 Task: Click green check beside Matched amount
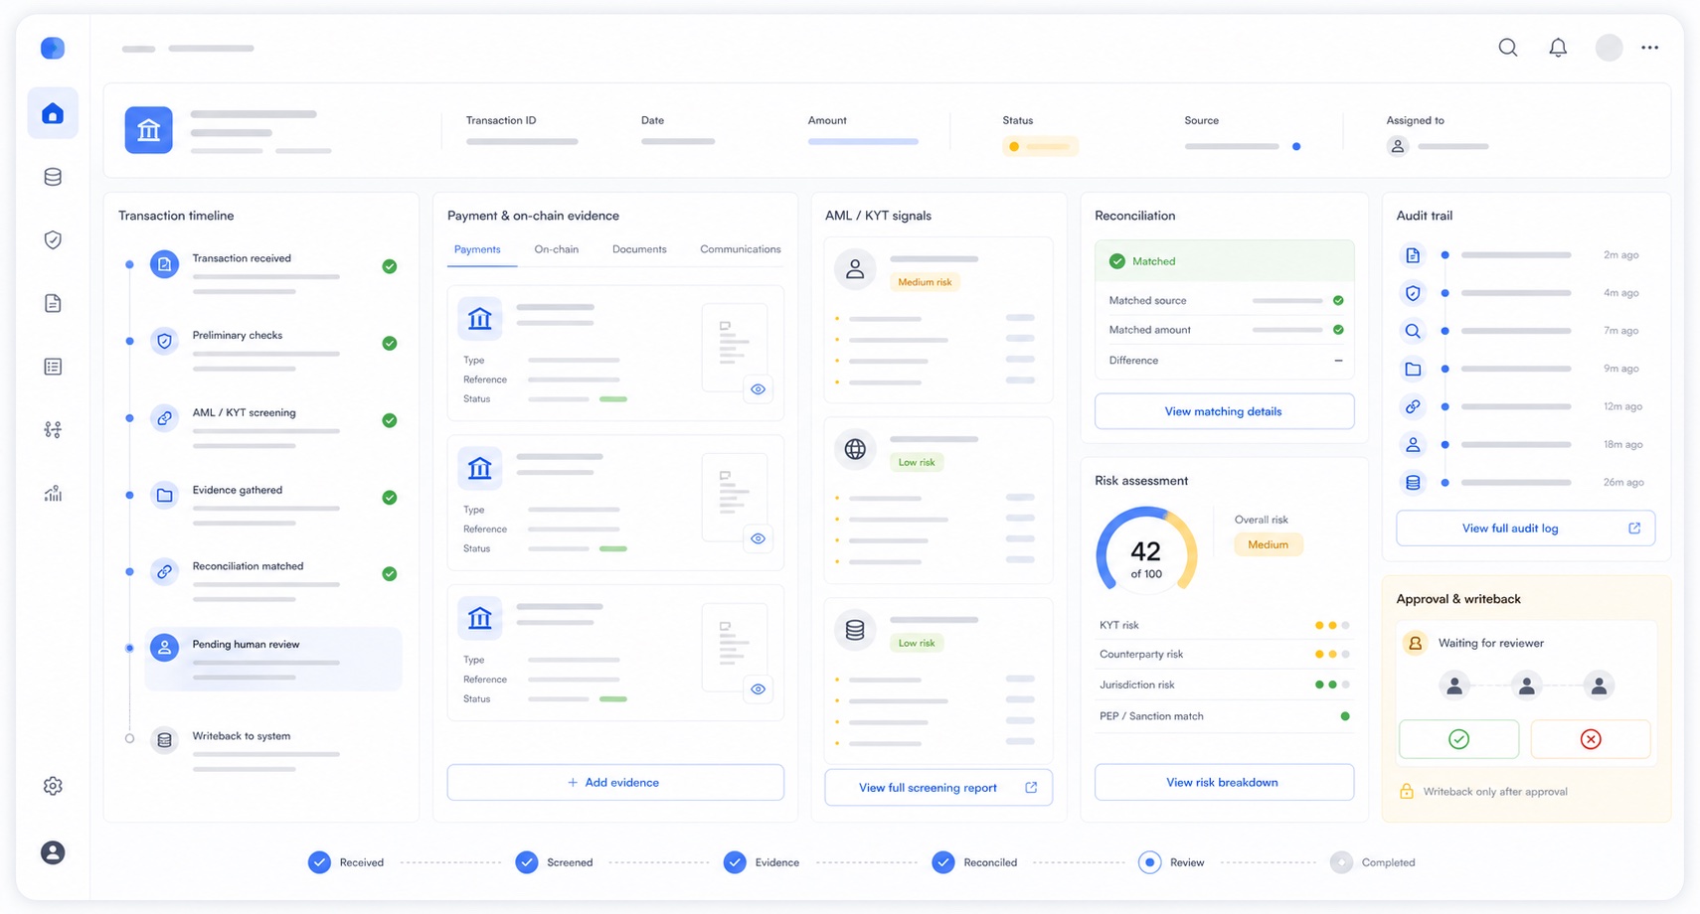pyautogui.click(x=1338, y=330)
